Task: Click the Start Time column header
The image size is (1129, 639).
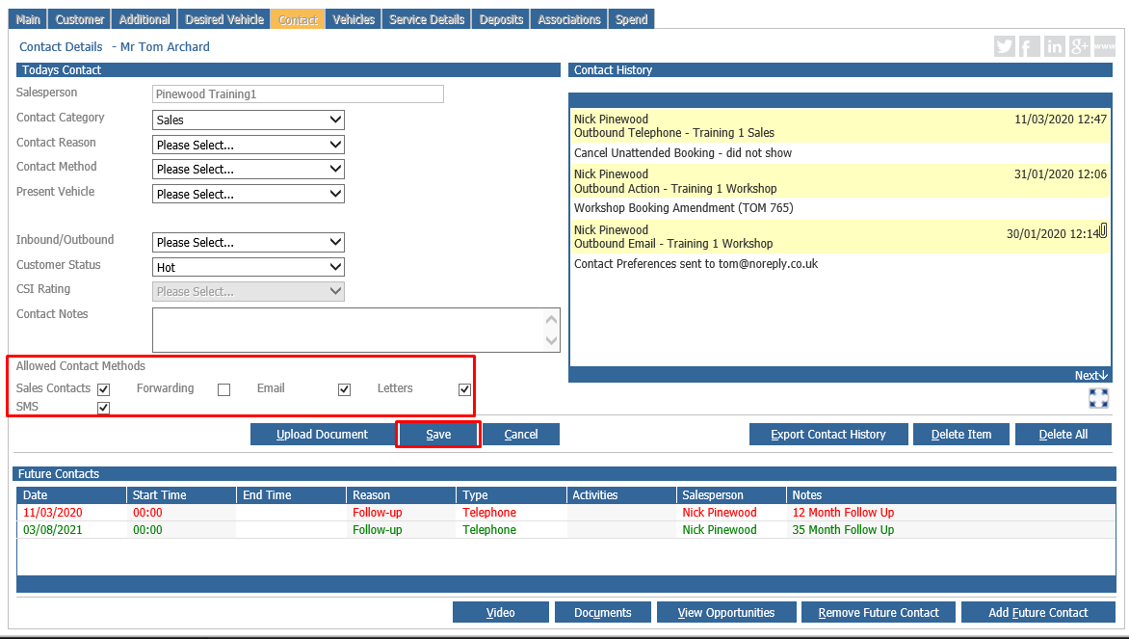Action: point(181,495)
